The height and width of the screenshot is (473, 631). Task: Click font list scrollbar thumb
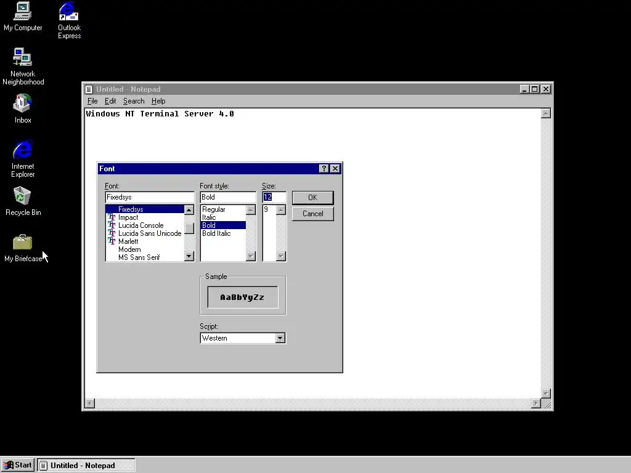coord(189,228)
